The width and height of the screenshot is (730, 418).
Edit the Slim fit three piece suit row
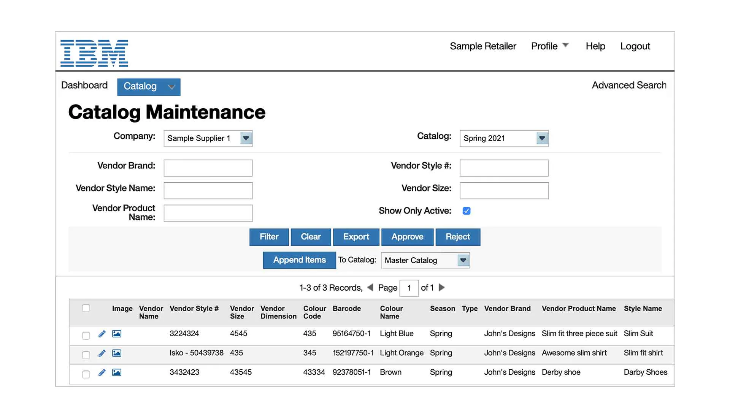click(x=102, y=334)
